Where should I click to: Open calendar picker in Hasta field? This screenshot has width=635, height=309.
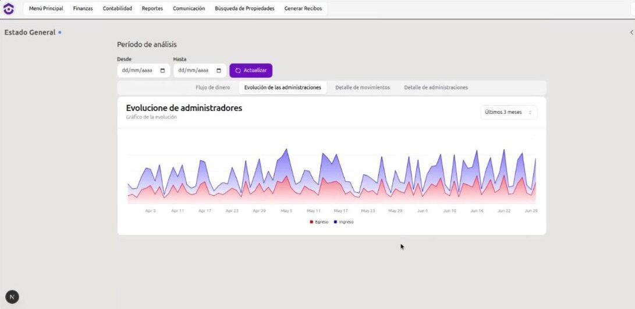click(x=219, y=70)
